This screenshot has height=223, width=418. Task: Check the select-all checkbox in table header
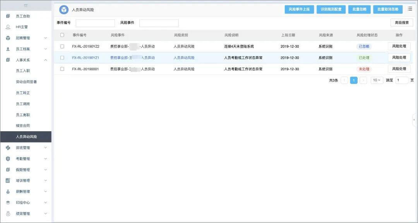click(62, 34)
